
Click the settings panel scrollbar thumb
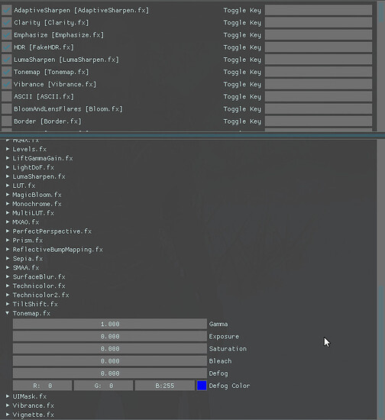[381, 351]
